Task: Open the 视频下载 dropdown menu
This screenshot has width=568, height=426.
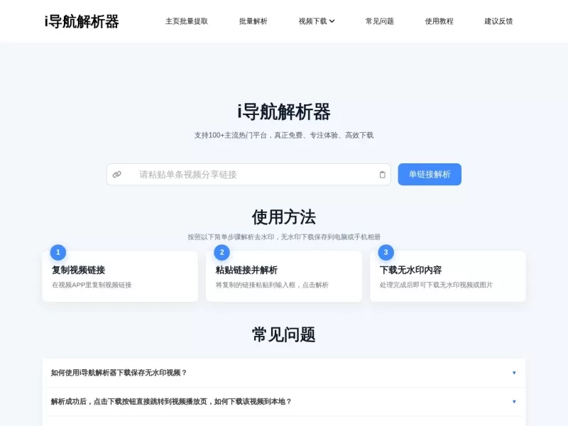Action: 312,21
